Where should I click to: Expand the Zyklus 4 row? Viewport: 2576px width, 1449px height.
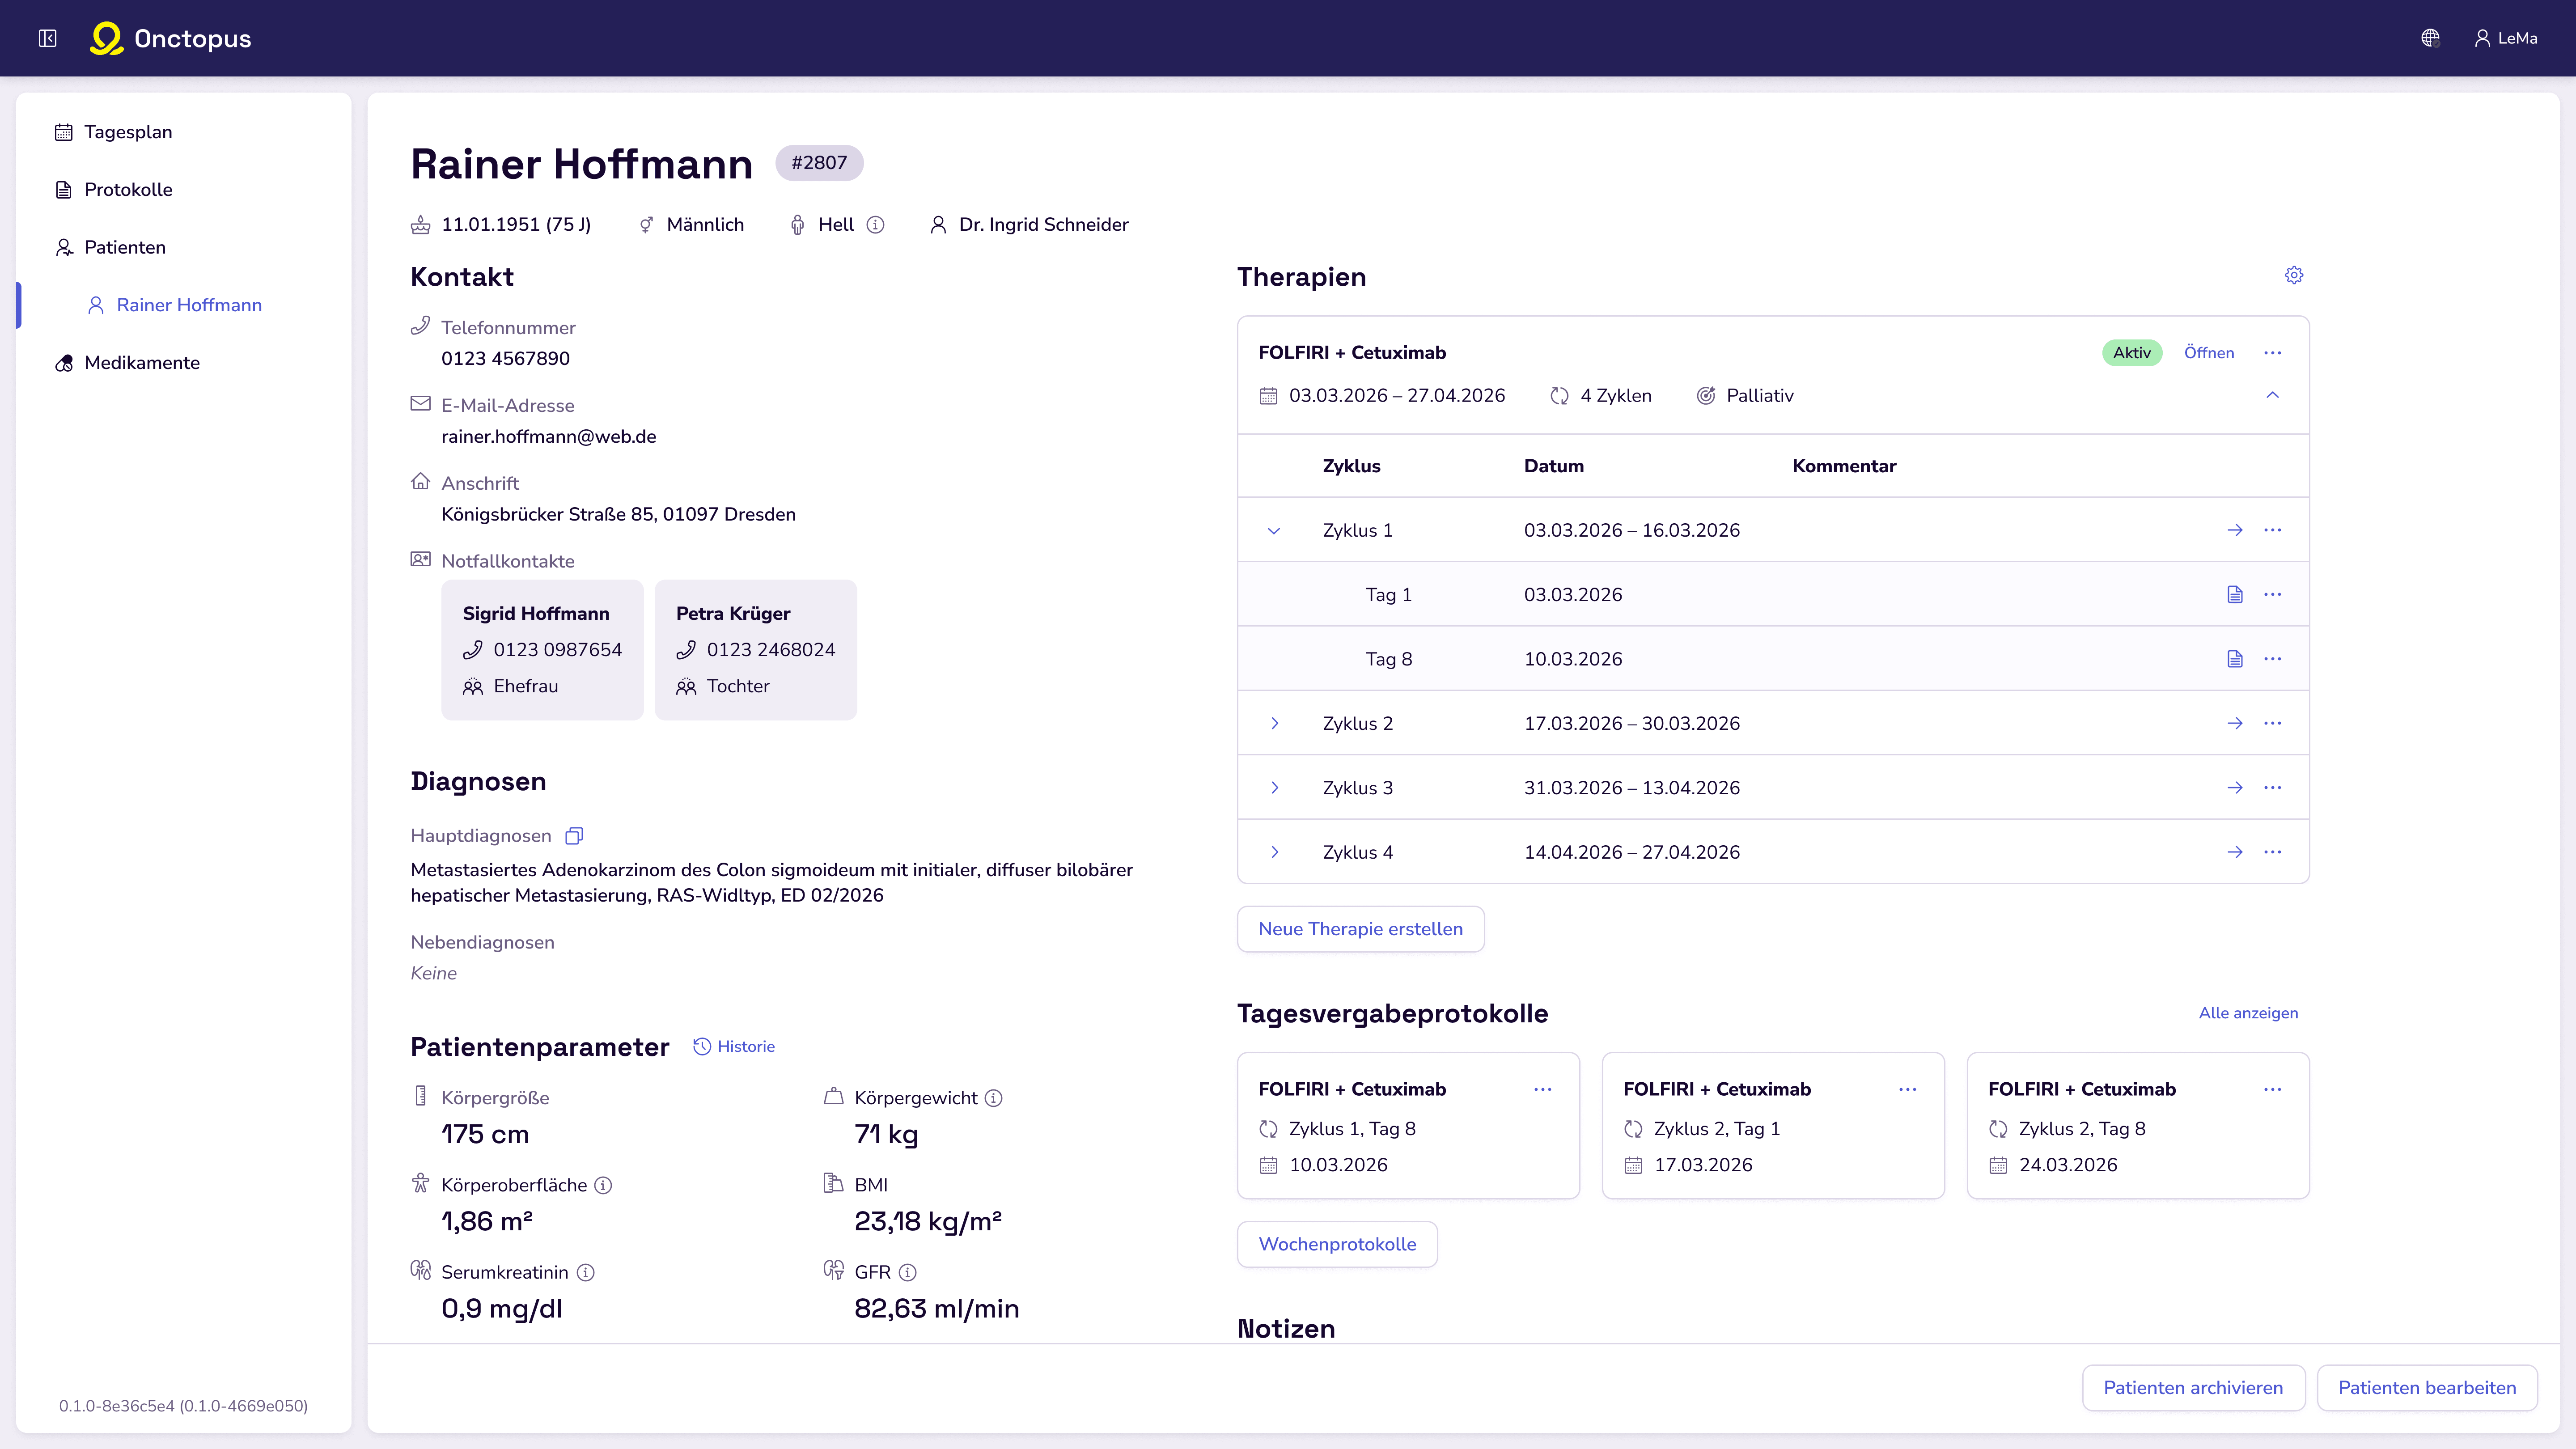1274,852
